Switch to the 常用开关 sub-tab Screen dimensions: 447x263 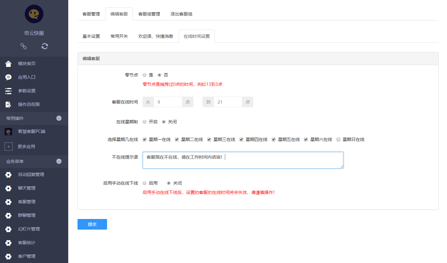tap(119, 36)
